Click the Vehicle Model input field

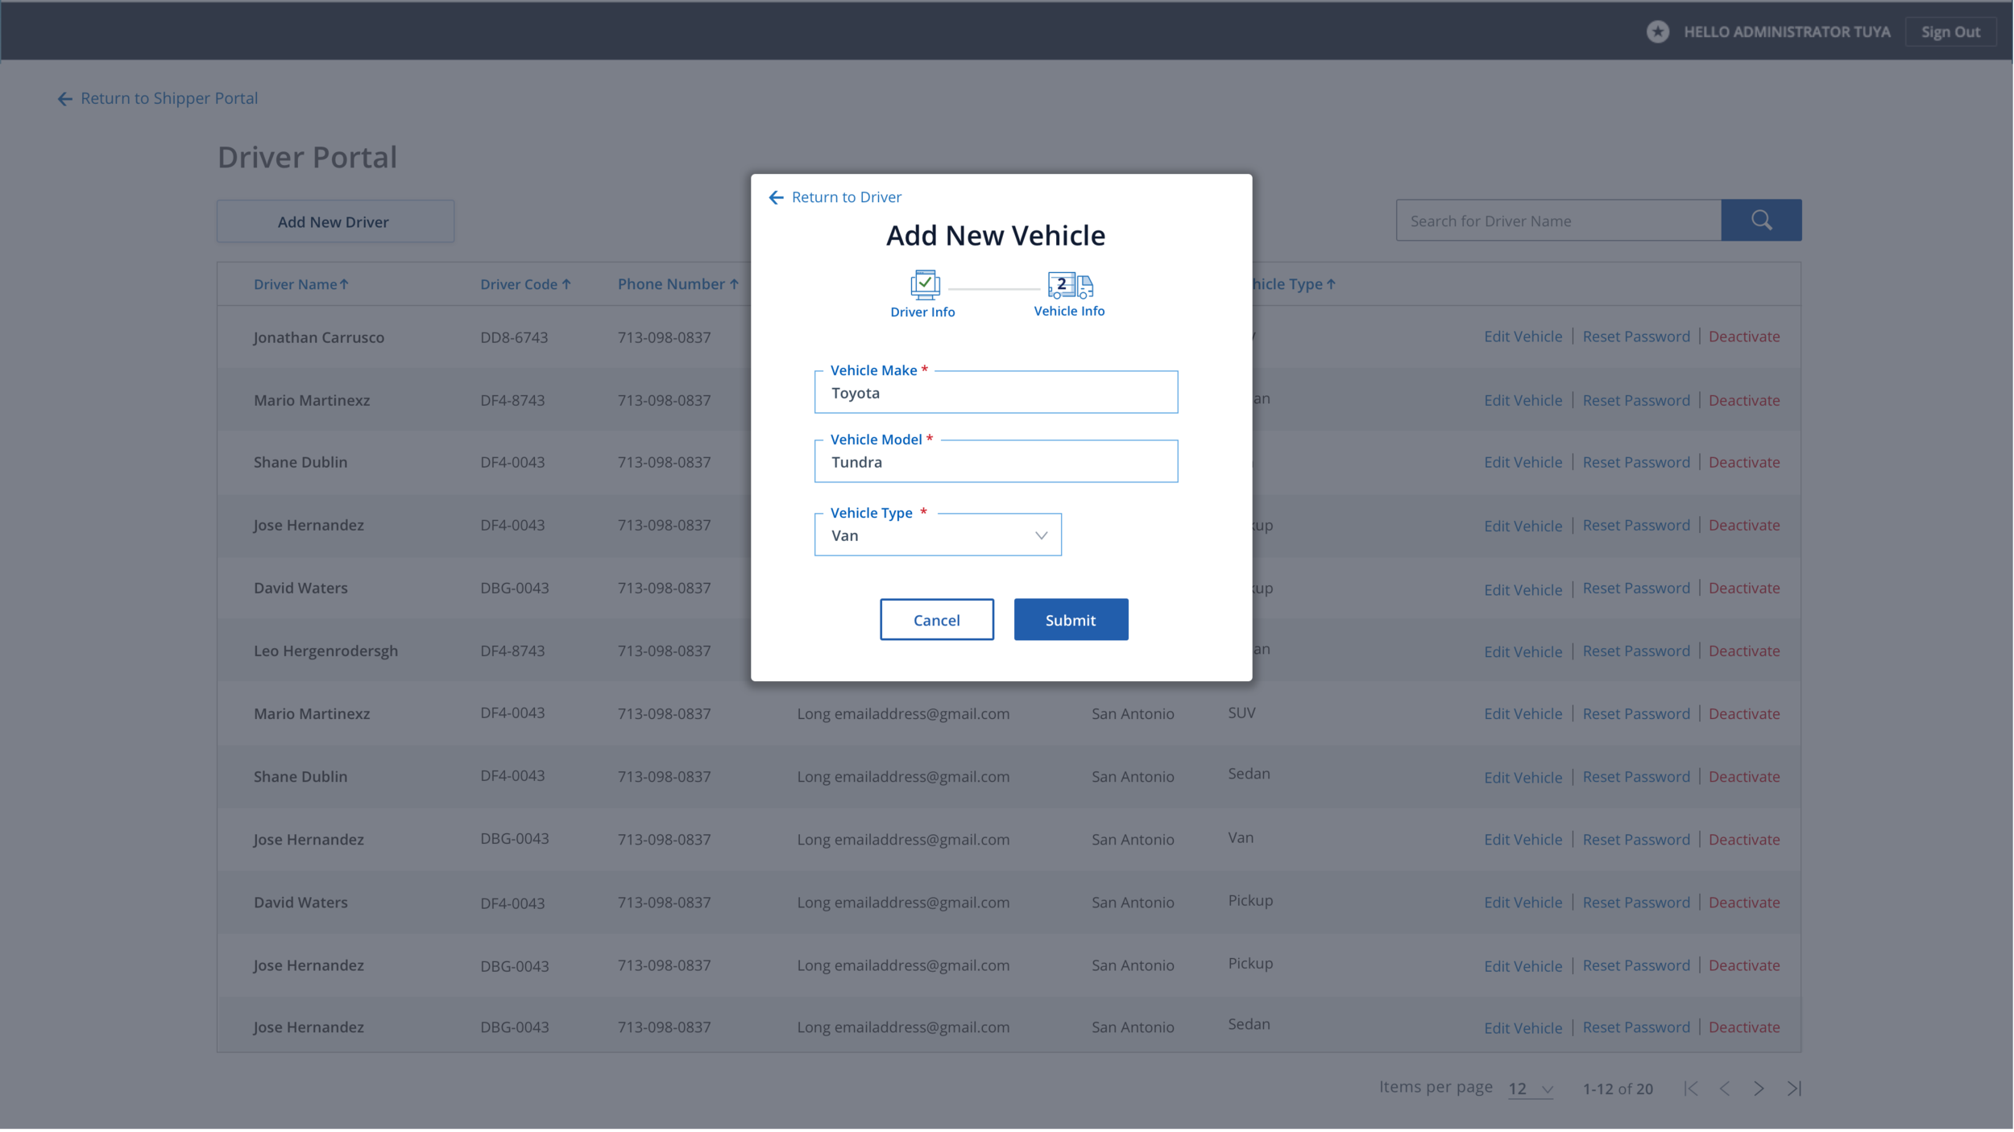click(x=996, y=462)
